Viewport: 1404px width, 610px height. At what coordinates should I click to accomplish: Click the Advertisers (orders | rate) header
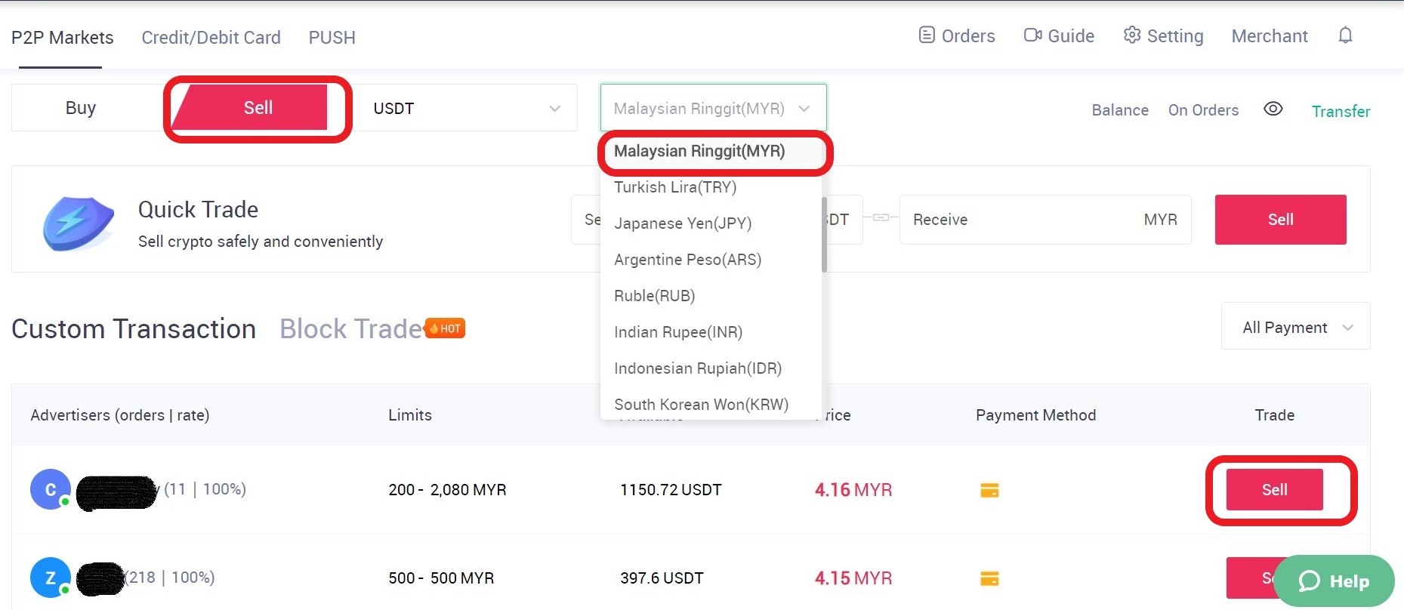pos(120,415)
